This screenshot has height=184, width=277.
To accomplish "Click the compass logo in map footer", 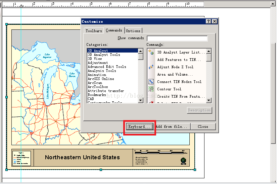I will click(183, 161).
